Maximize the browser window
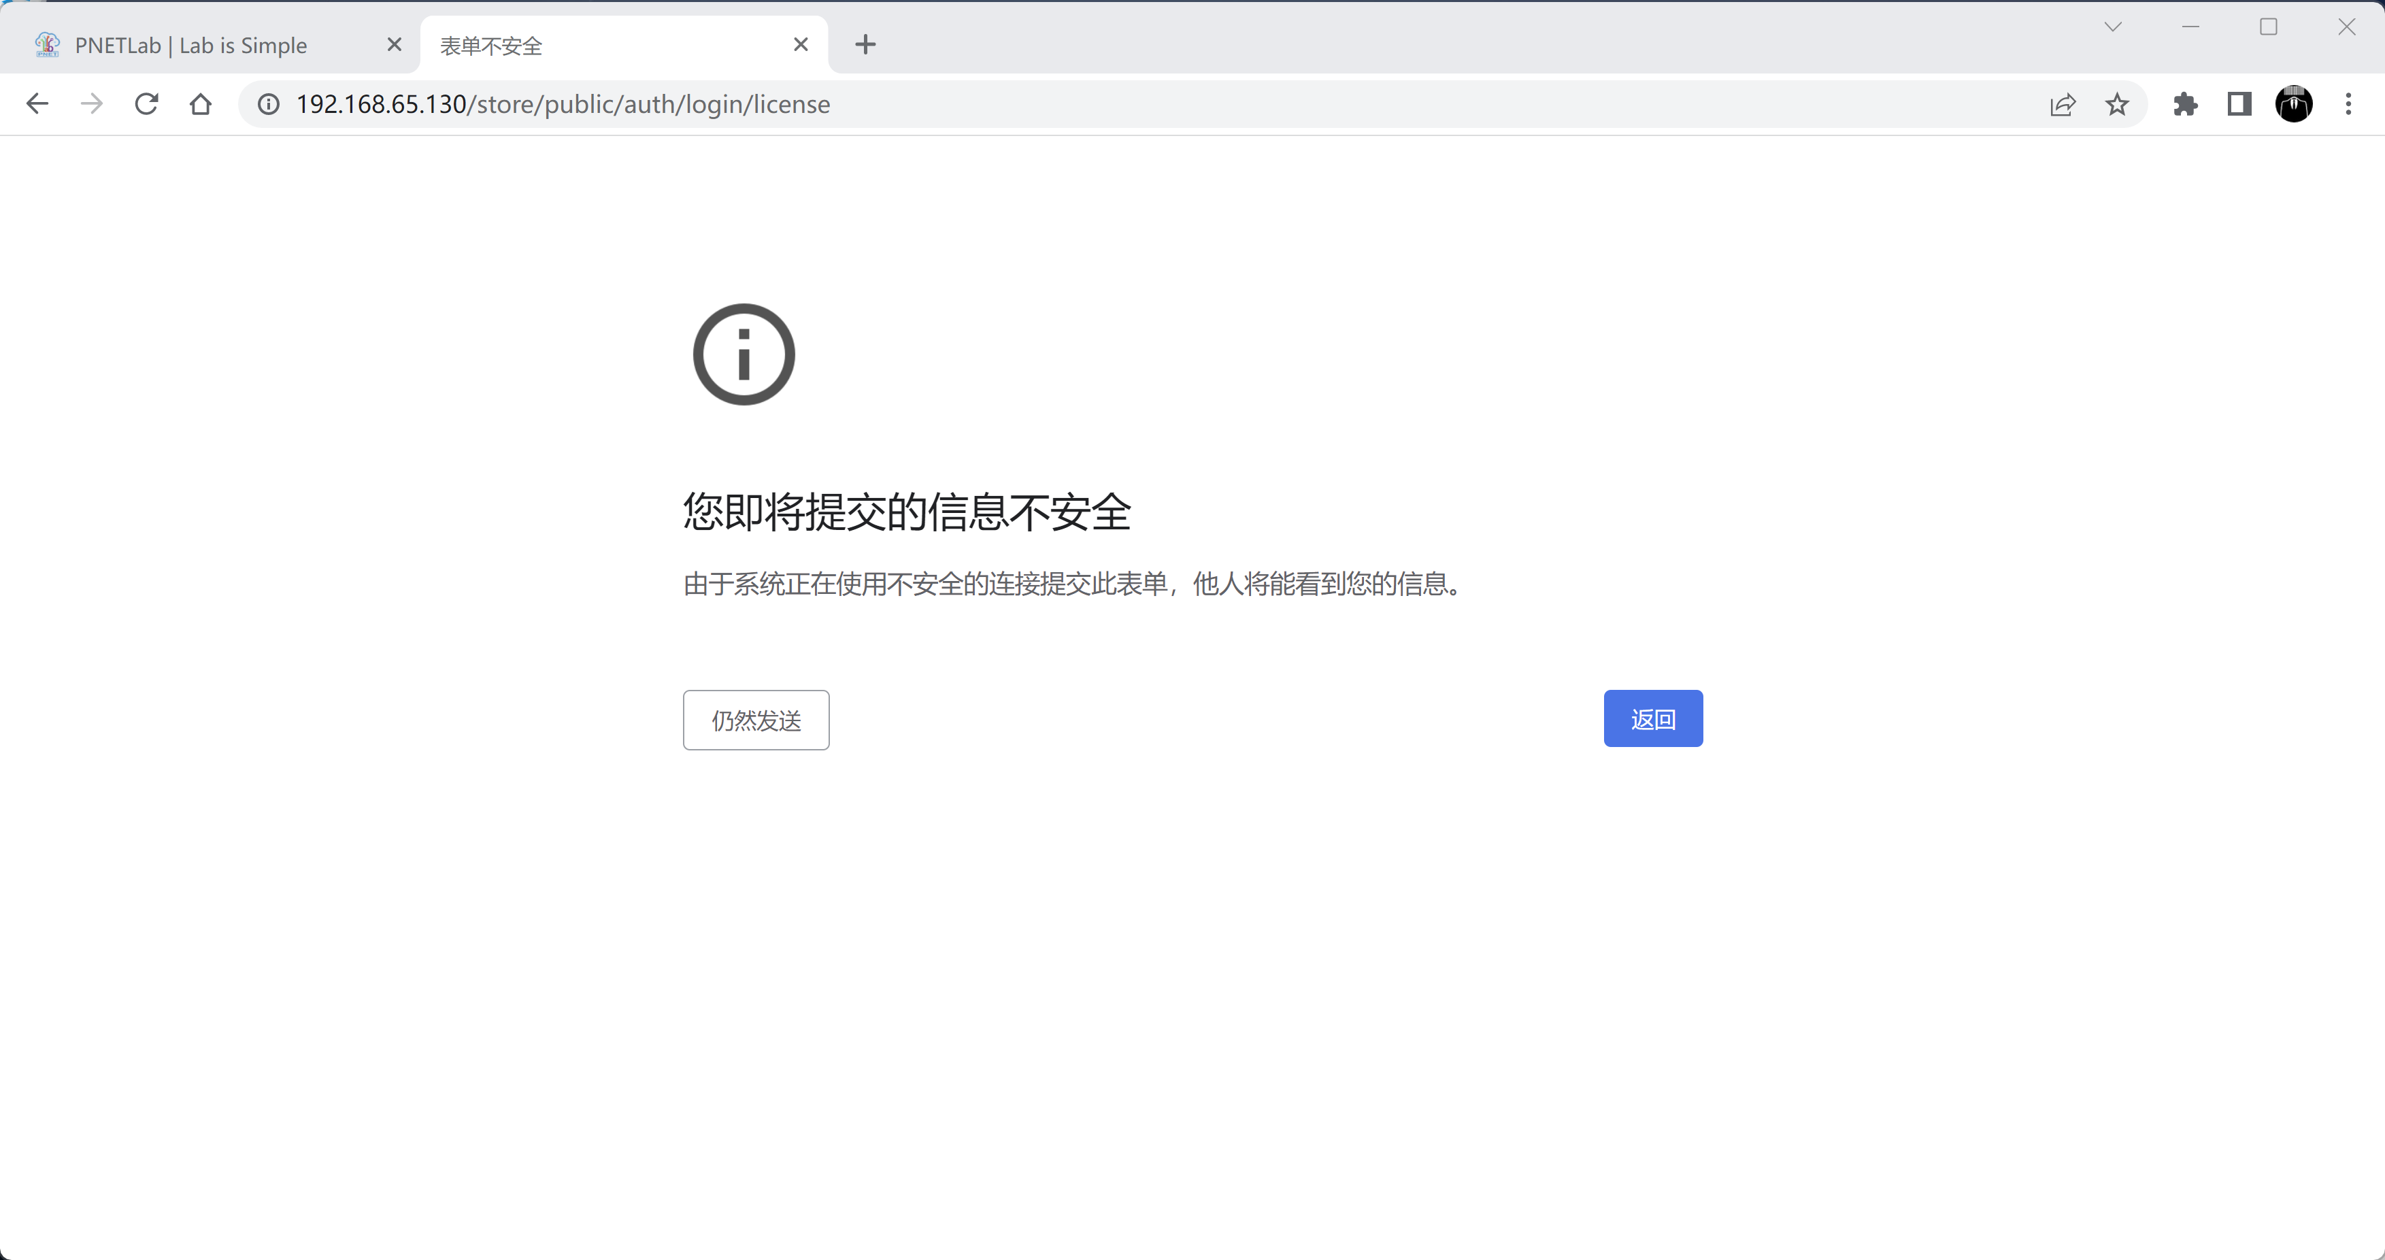Image resolution: width=2385 pixels, height=1260 pixels. coord(2269,27)
